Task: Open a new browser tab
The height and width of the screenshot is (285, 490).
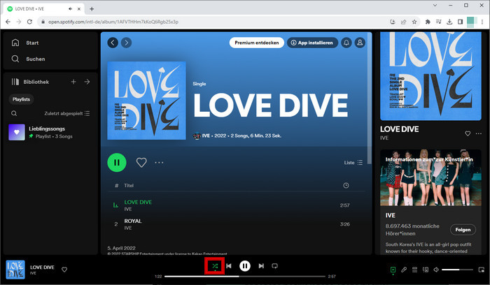Action: tap(92, 8)
